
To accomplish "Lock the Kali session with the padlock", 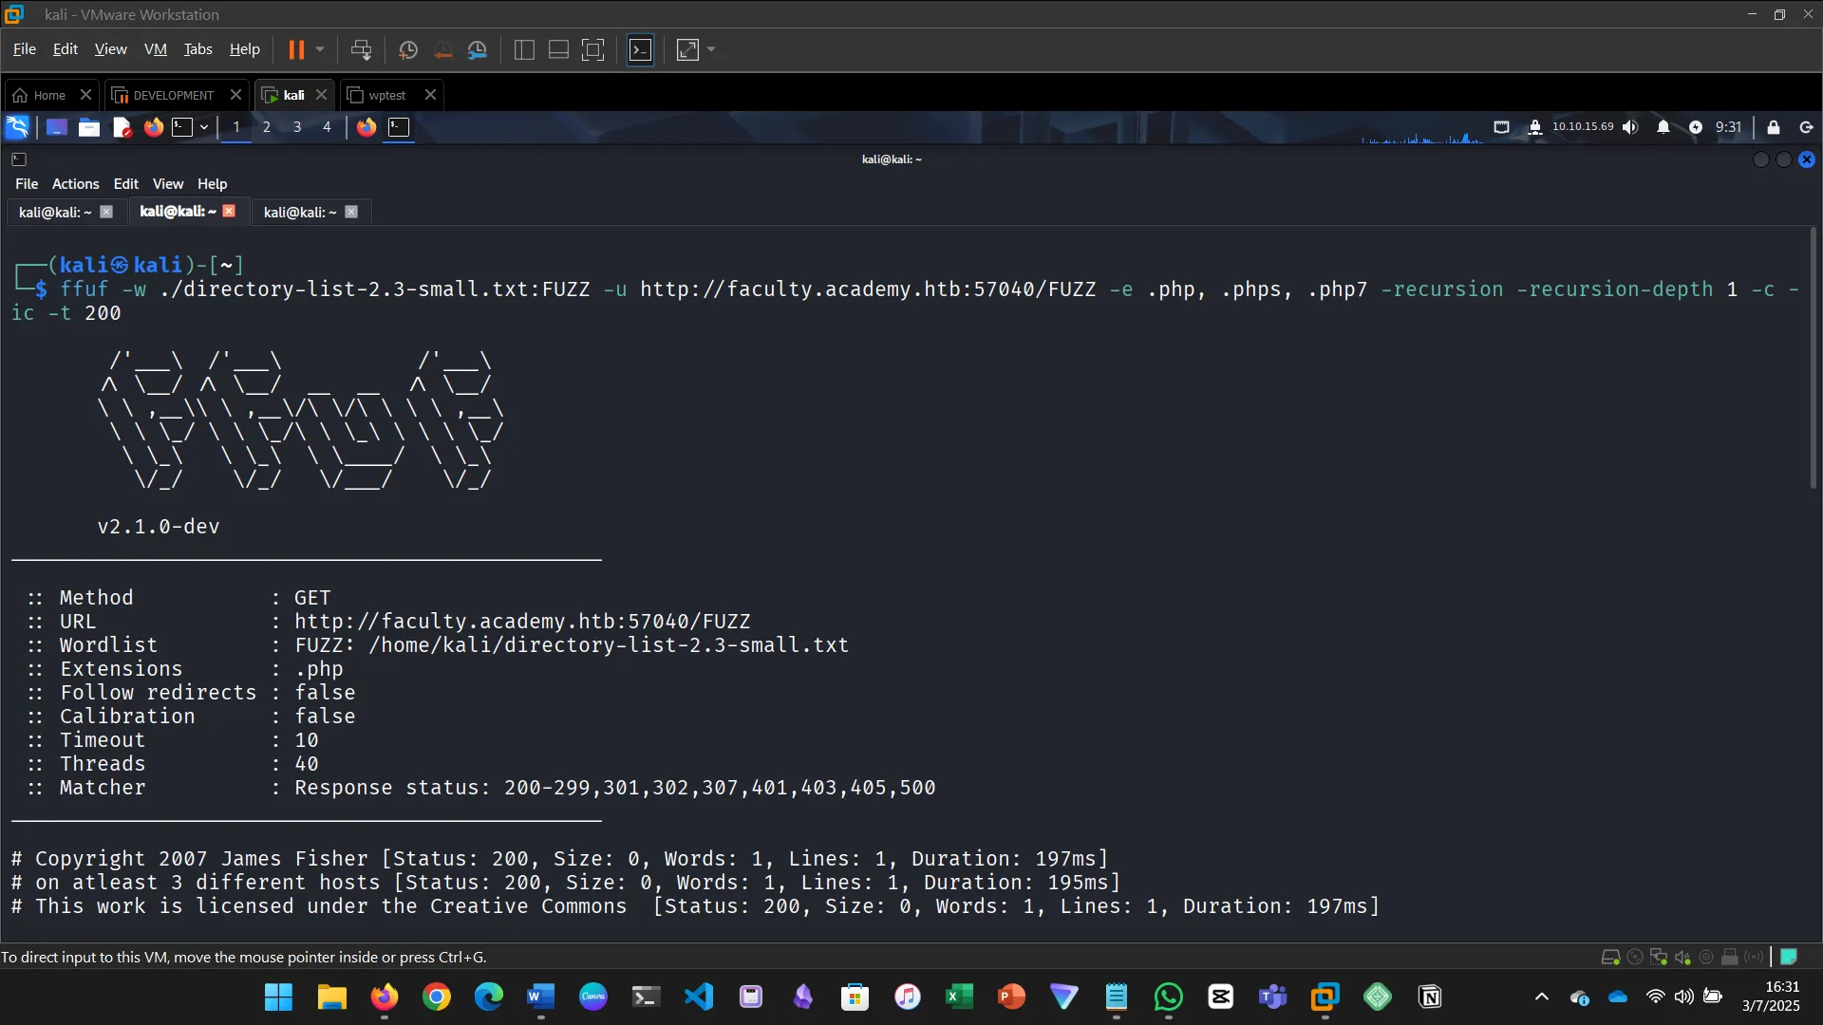I will (1774, 127).
